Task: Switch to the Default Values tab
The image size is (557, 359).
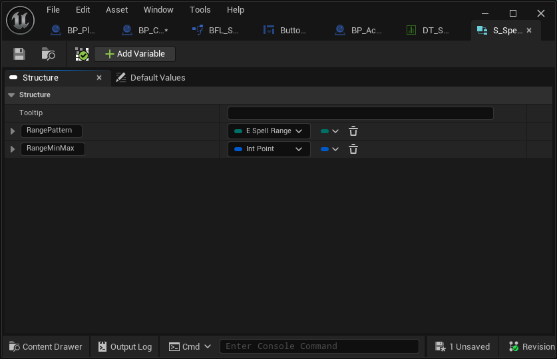Action: (151, 77)
